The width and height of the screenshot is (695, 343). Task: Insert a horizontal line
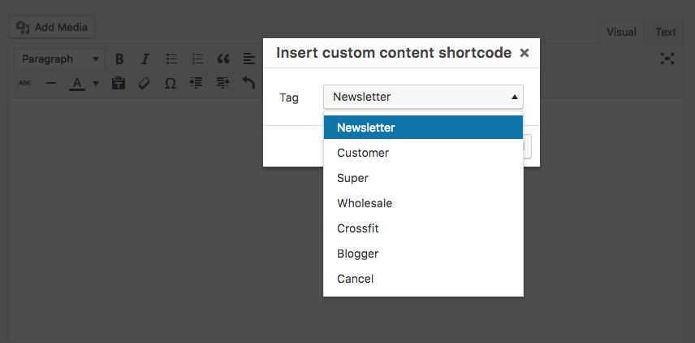click(x=51, y=83)
